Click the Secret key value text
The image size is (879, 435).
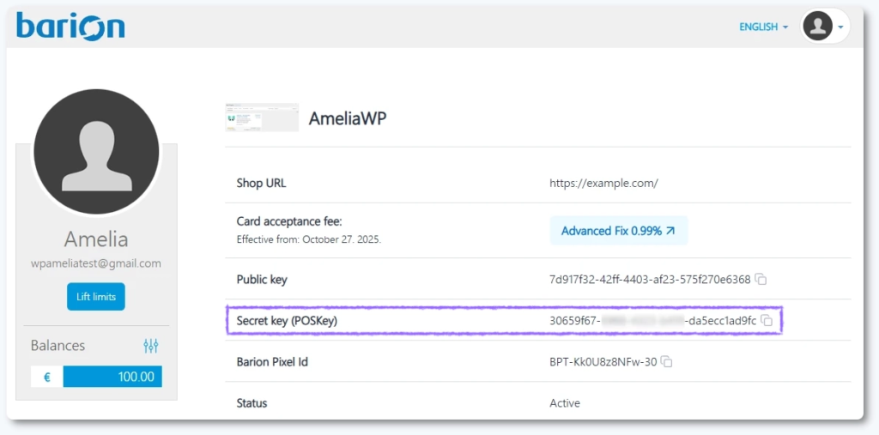point(652,321)
